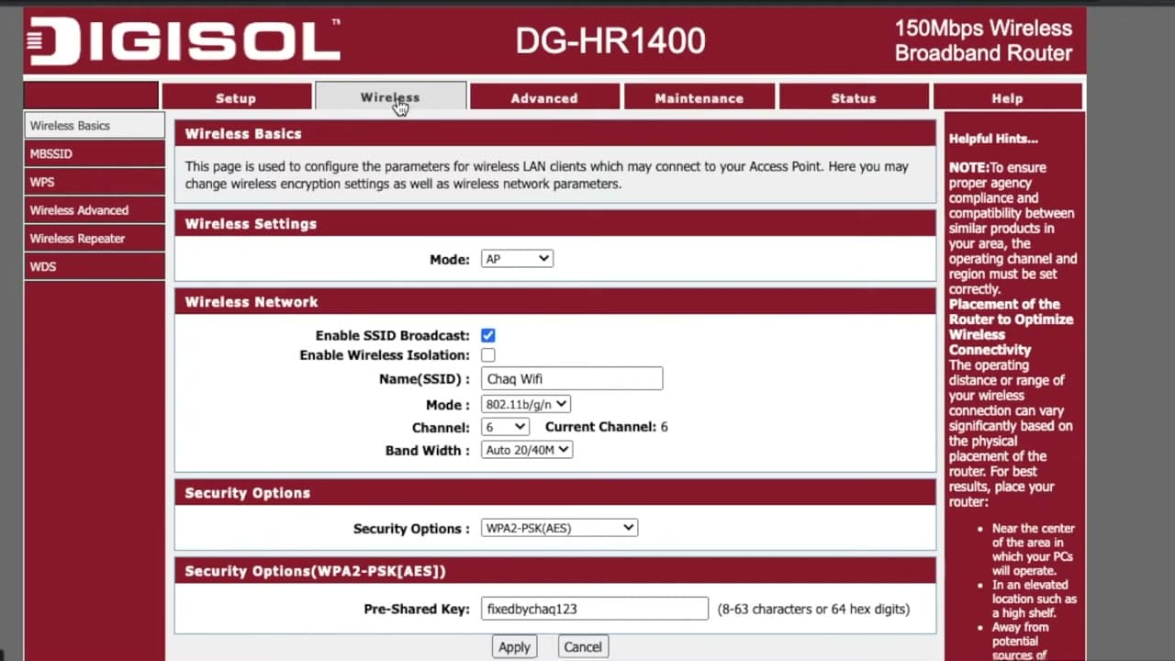The height and width of the screenshot is (661, 1175).
Task: Open the WDS sidebar page
Action: click(x=95, y=266)
